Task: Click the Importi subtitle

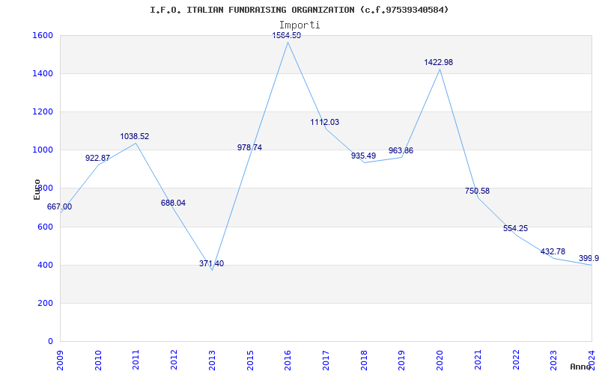Action: point(299,25)
